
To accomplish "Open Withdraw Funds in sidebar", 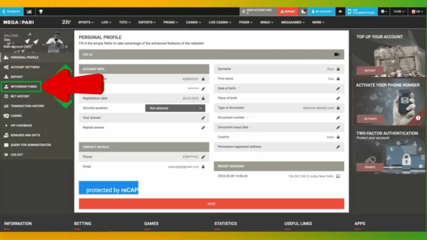I will pyautogui.click(x=21, y=87).
